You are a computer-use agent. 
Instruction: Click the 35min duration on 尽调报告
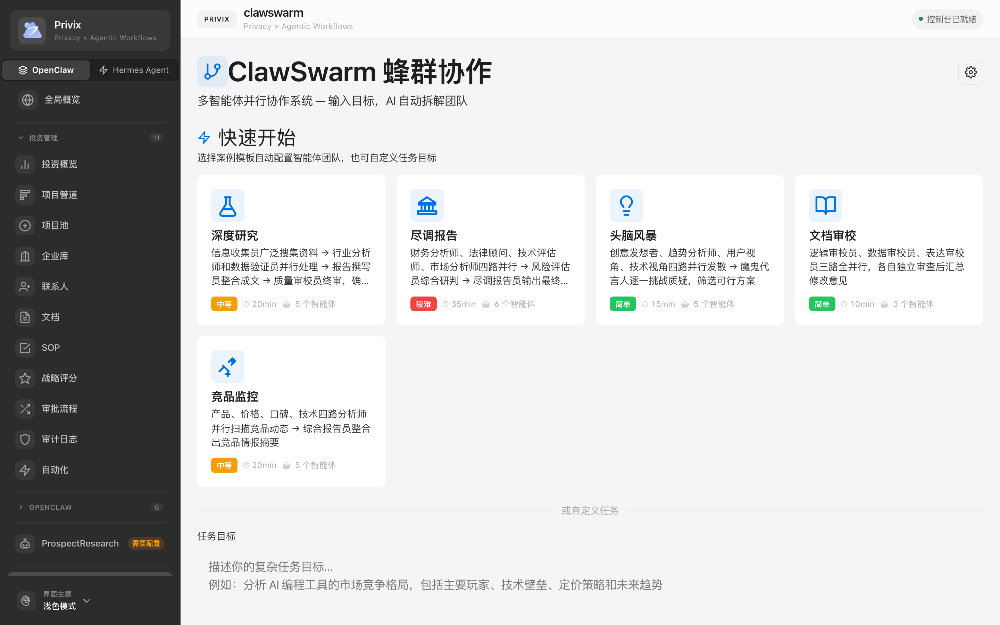coord(459,304)
